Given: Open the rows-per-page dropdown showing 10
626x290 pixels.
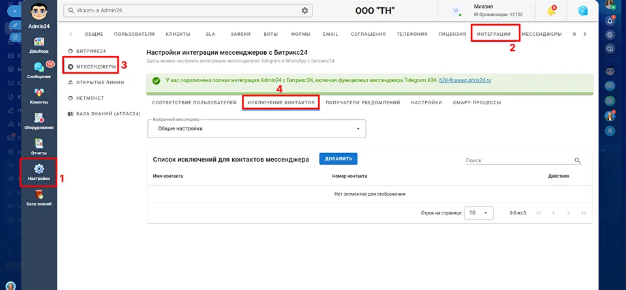Looking at the screenshot, I should 479,213.
